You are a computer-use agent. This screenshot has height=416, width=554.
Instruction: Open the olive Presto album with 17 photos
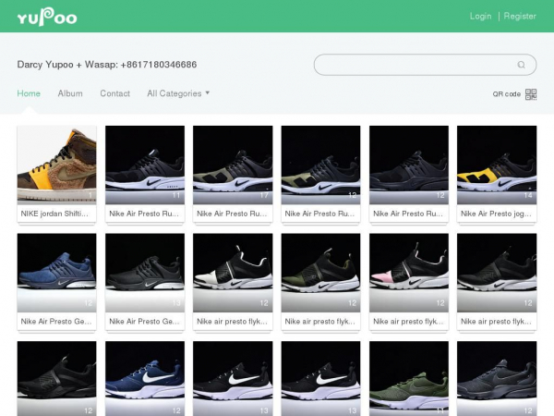[233, 165]
